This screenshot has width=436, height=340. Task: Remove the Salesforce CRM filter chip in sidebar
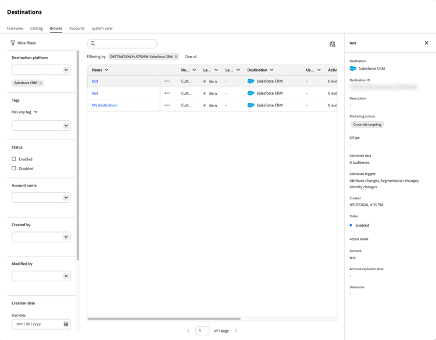pos(41,83)
